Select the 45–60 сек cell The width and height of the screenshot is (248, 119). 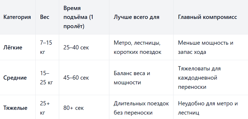[x=76, y=78]
